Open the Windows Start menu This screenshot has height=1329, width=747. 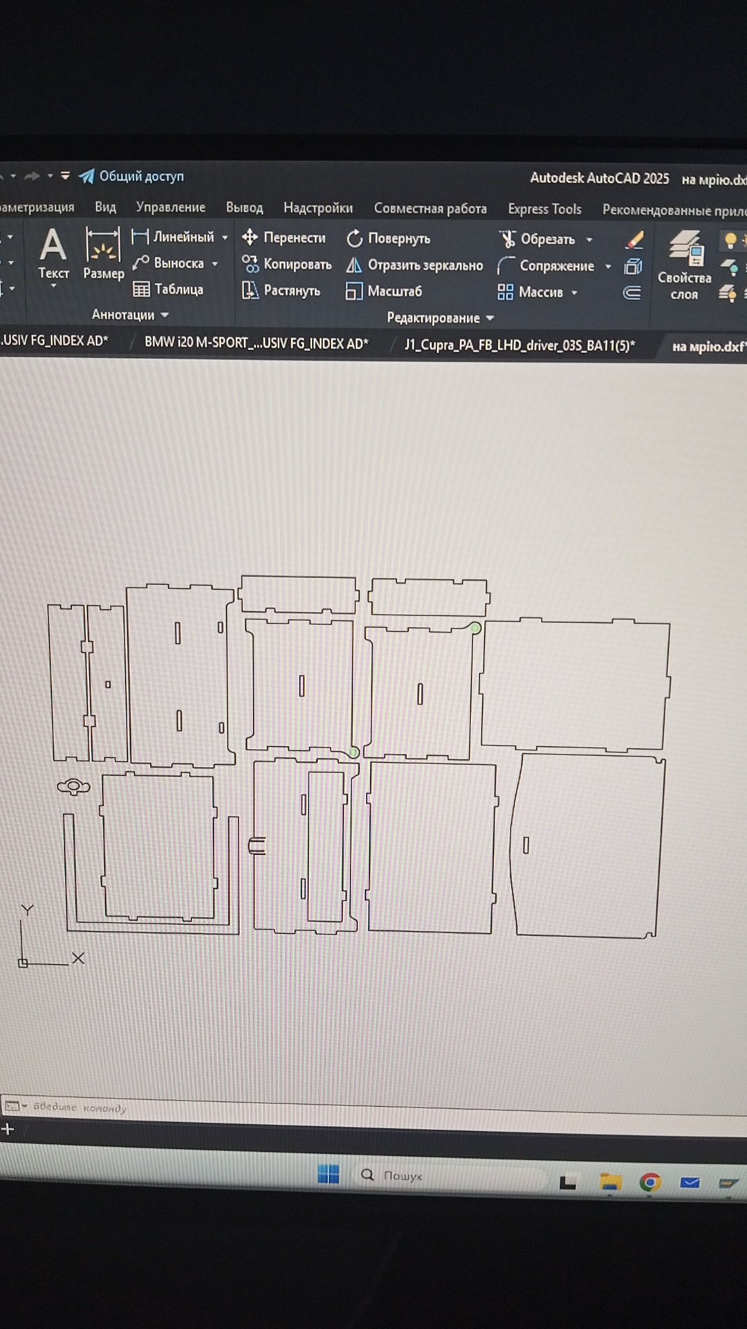tap(329, 1174)
